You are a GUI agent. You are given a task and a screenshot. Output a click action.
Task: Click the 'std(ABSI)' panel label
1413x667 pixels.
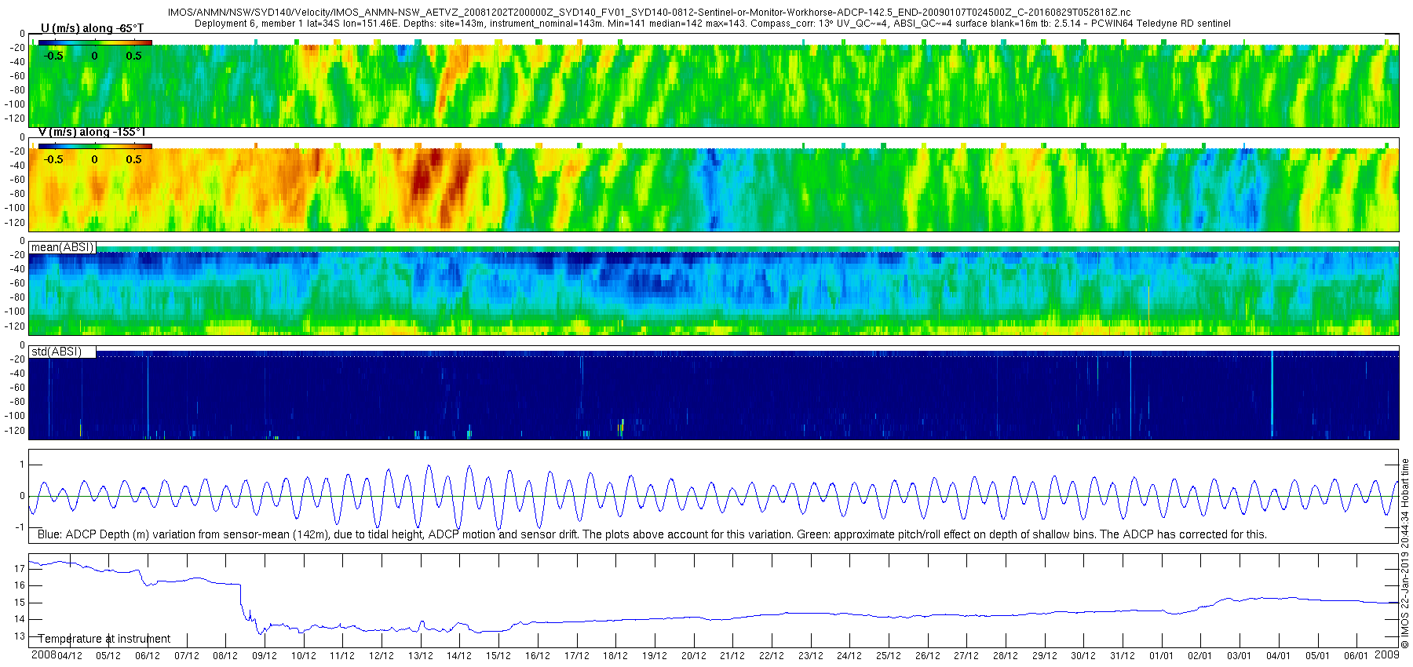tap(57, 352)
